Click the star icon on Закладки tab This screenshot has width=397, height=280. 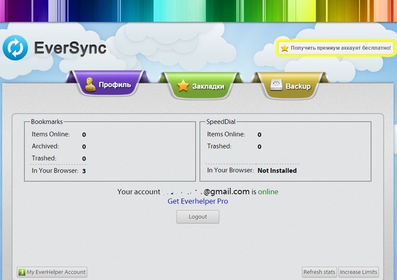coord(183,86)
